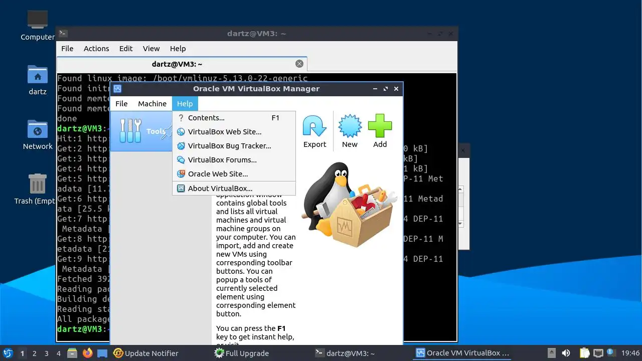
Task: Launch Firefox from the taskbar
Action: pos(88,353)
